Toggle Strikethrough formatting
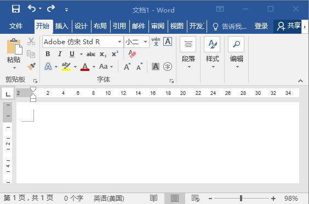Viewport: 309px width, 204px height. [91, 54]
